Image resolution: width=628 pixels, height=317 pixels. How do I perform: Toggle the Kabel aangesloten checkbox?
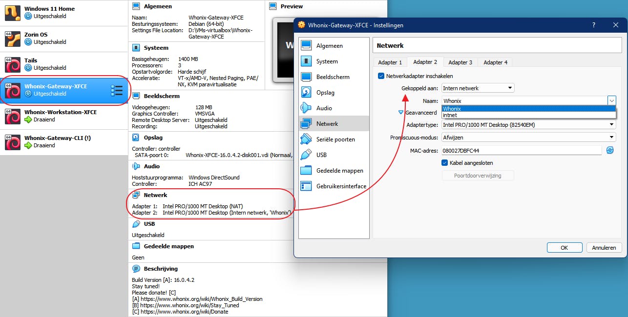445,163
